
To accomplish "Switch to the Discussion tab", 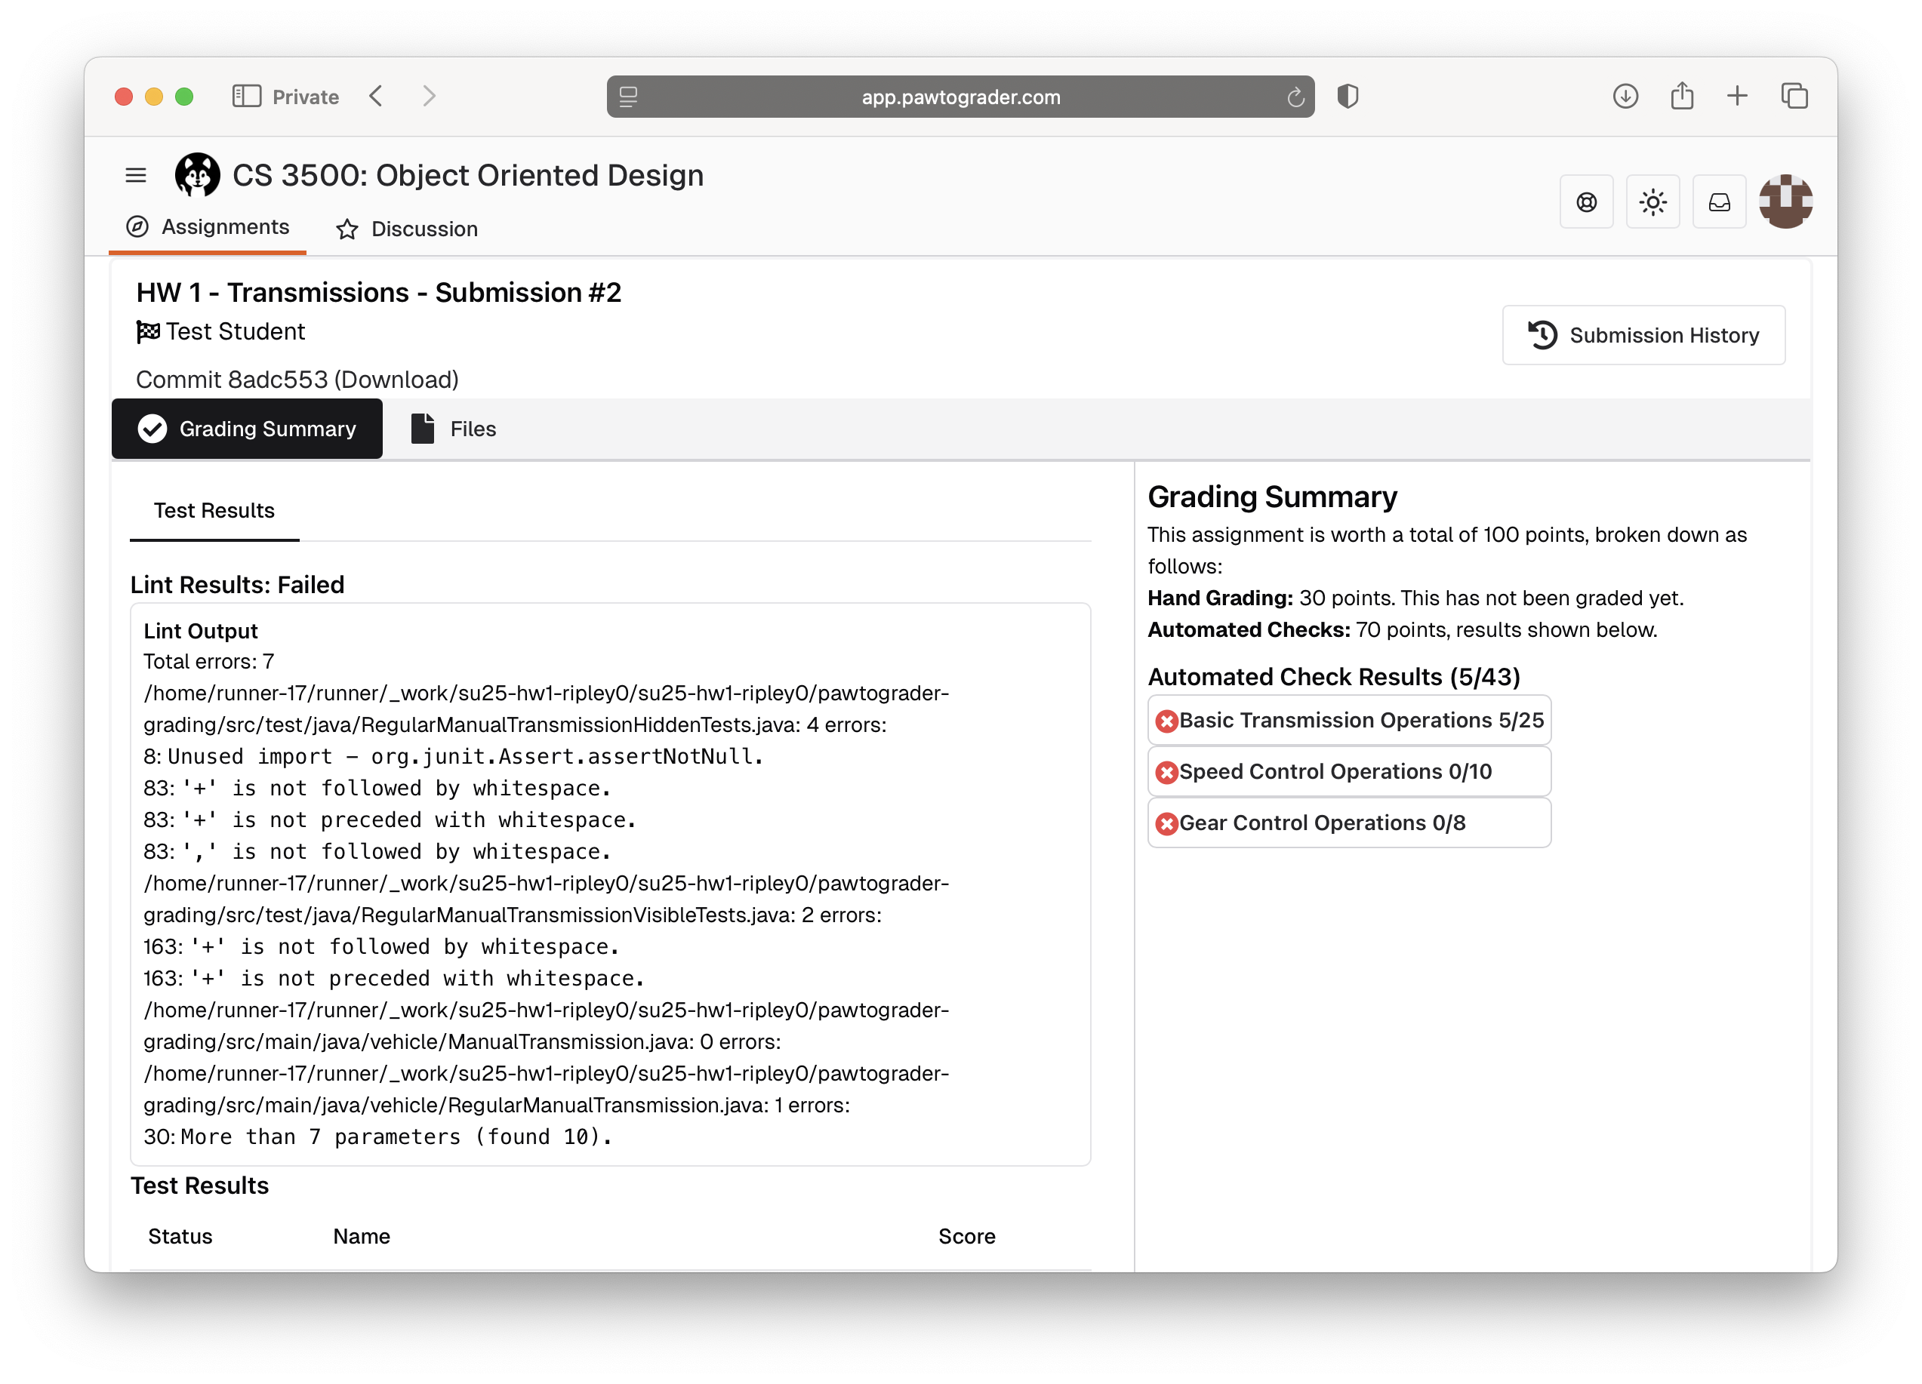I will pos(407,229).
